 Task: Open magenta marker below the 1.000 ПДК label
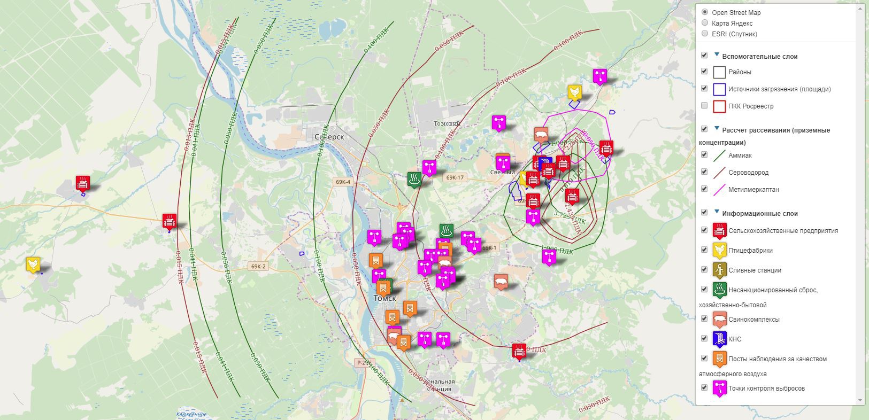click(549, 257)
